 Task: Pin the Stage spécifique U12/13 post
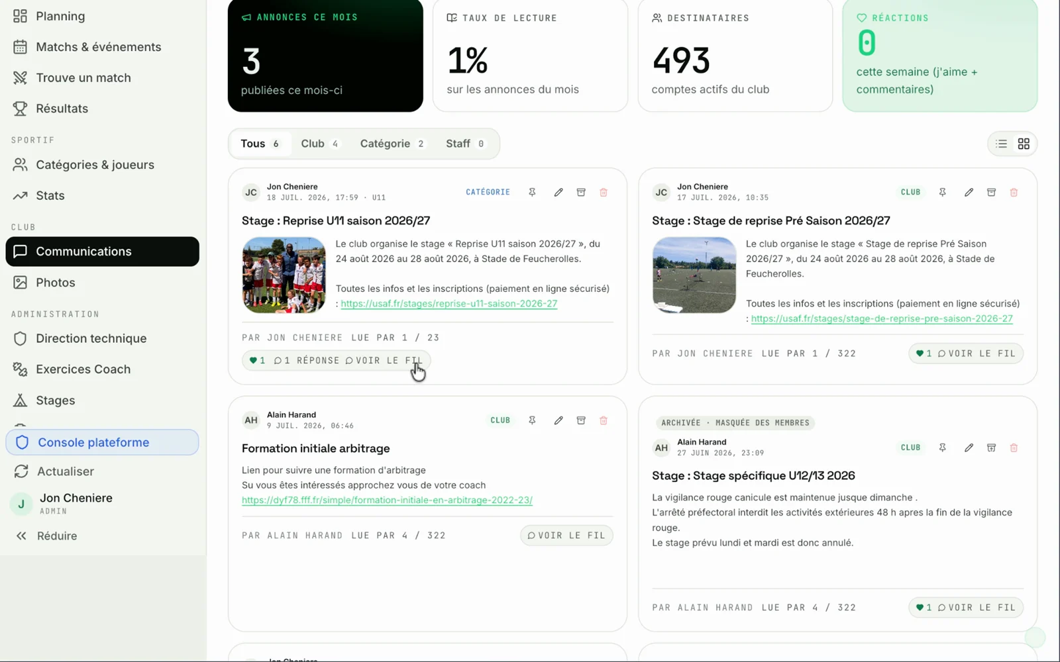[x=942, y=448]
